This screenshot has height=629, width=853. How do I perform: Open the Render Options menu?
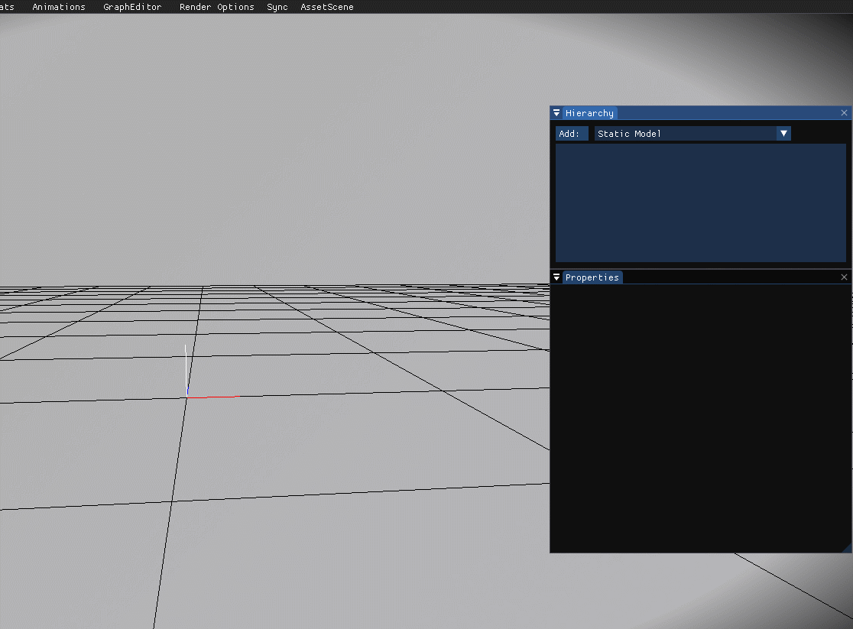coord(216,7)
